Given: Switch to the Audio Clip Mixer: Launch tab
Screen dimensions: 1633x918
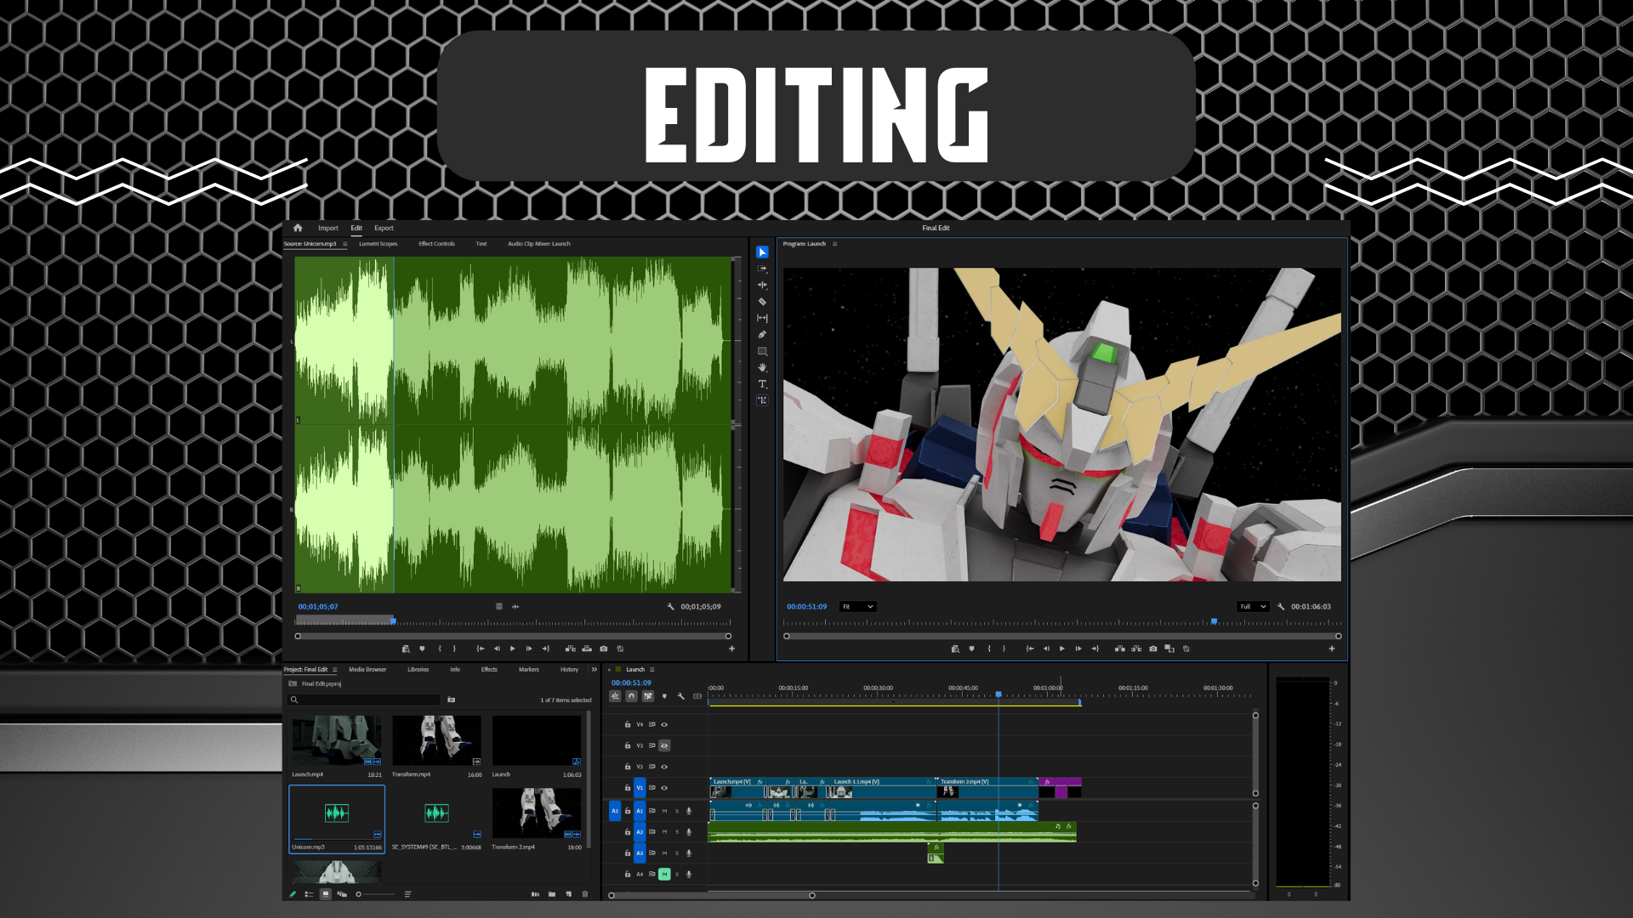Looking at the screenshot, I should click(x=539, y=244).
